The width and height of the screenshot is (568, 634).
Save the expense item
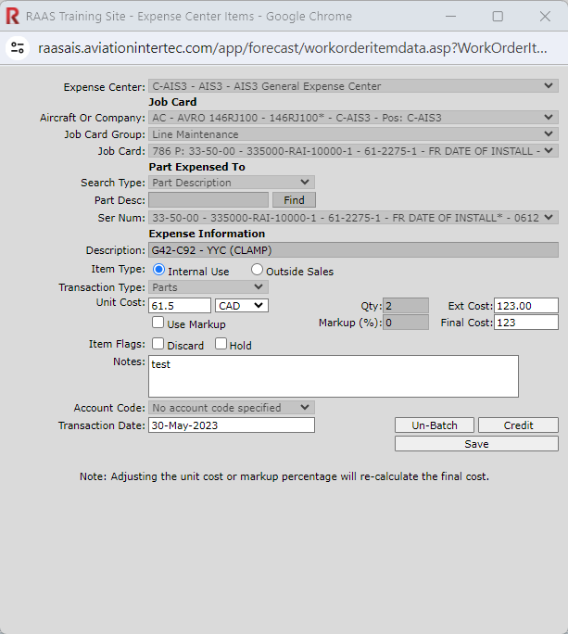click(x=476, y=444)
